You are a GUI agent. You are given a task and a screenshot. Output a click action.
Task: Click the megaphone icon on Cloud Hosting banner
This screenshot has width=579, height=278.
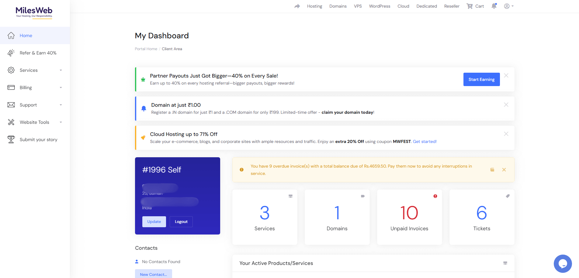[143, 138]
